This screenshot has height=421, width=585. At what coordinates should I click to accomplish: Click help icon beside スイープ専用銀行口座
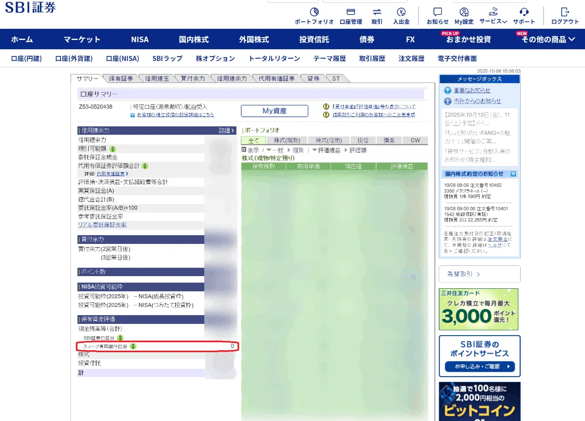click(133, 346)
